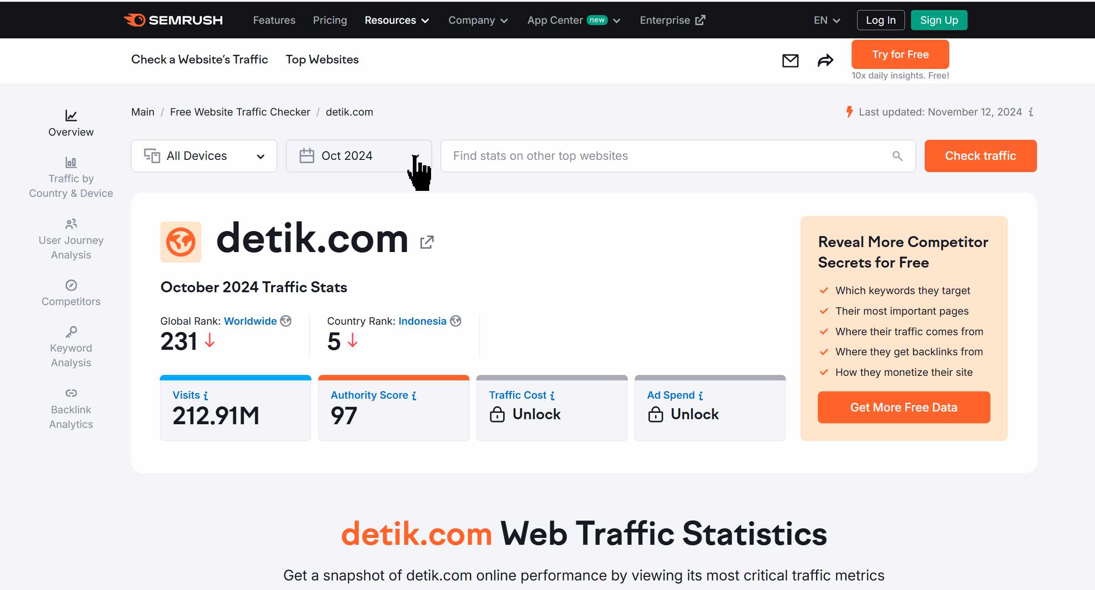This screenshot has height=590, width=1095.
Task: Click the User Journey Analysis icon
Action: (x=70, y=224)
